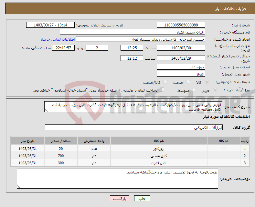Click the response time field 13:25
Screen dimensions: 255x207
click(x=132, y=48)
